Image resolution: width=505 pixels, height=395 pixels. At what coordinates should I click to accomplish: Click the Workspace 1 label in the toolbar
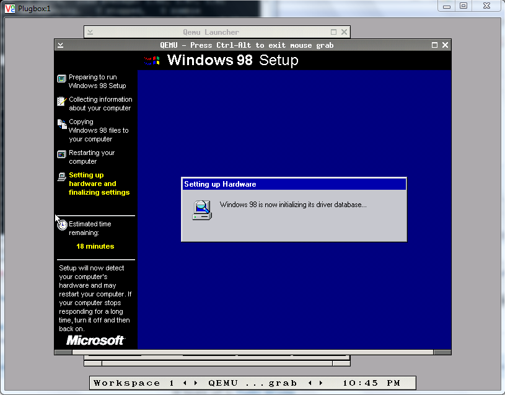click(x=134, y=383)
